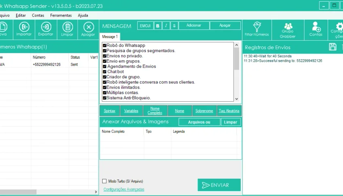
Task: Click message line Múltiplas contas
Action: click(121, 92)
